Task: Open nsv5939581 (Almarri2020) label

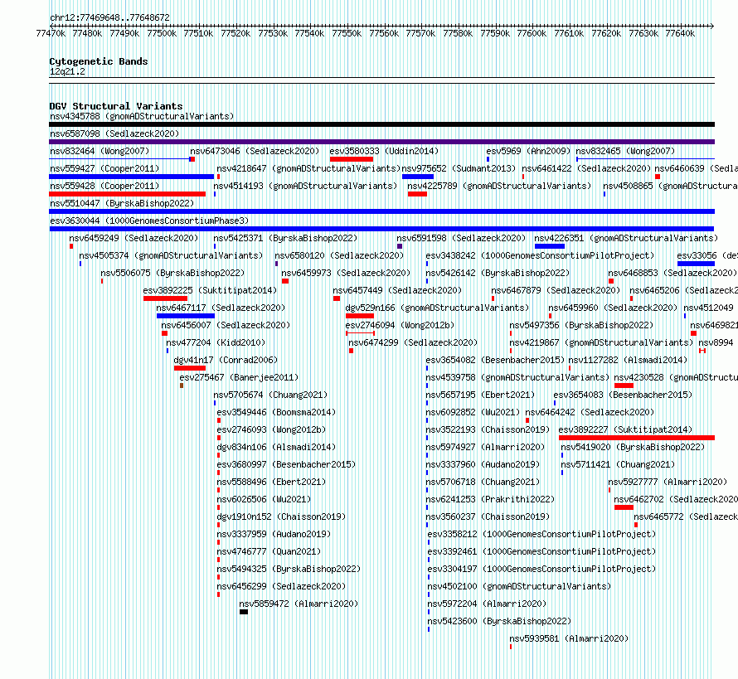Action: click(569, 638)
